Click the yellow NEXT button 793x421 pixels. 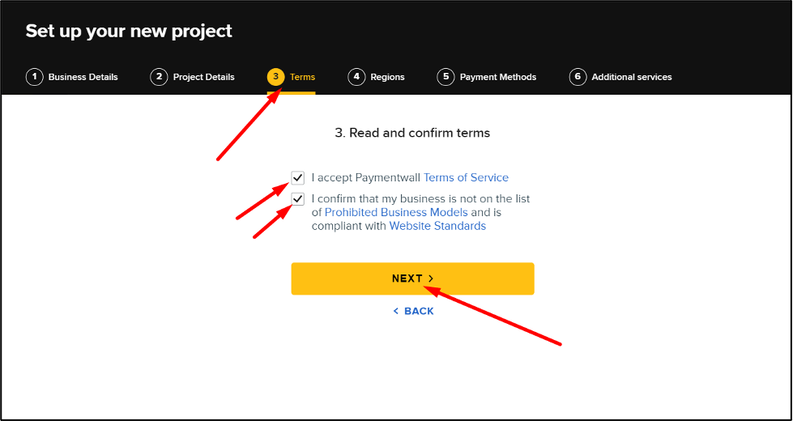click(412, 279)
